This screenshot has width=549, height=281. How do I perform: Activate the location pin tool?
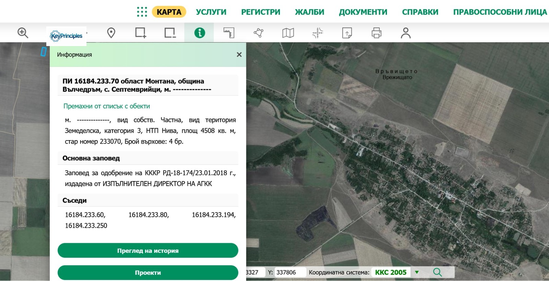[x=111, y=33]
